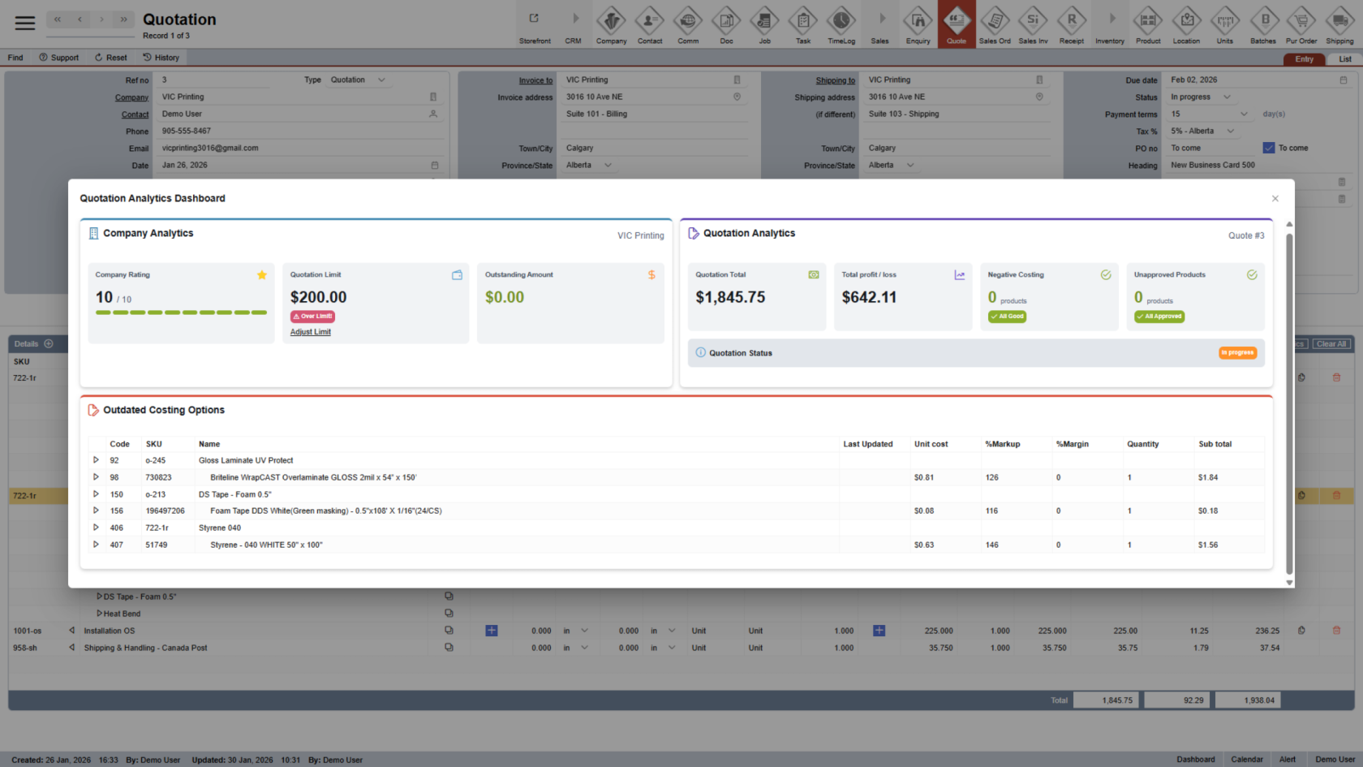Open the Sales Ord icon
The height and width of the screenshot is (767, 1363).
point(995,22)
